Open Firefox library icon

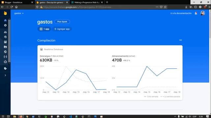click(x=191, y=7)
